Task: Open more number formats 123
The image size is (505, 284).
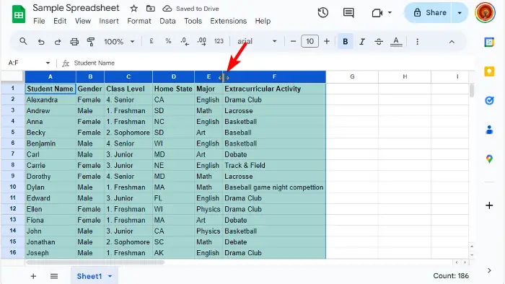Action: point(219,41)
